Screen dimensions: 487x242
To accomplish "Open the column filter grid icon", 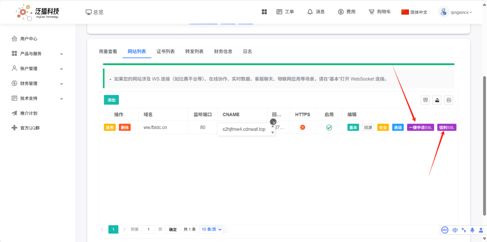I will coord(425,100).
